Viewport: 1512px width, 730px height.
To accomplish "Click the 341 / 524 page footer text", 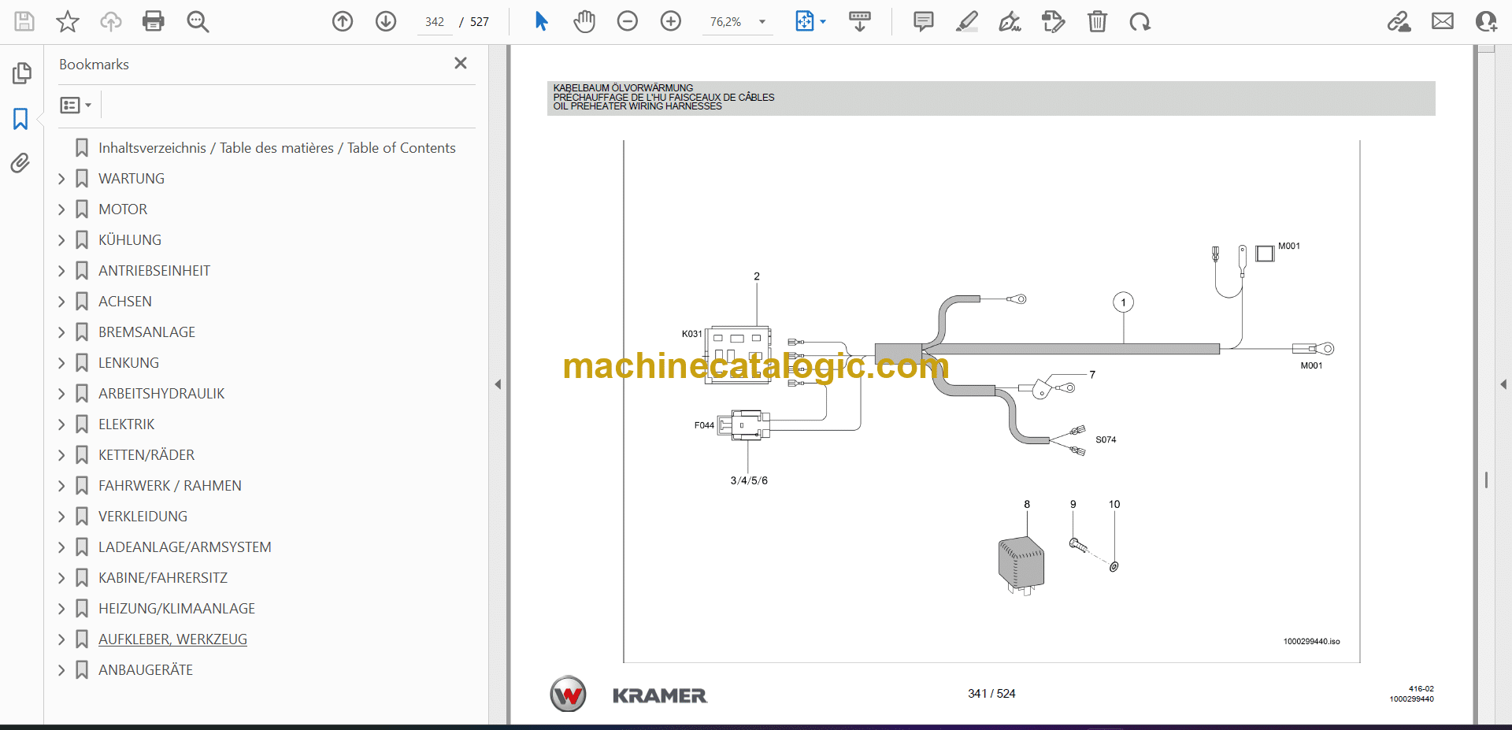I will (x=991, y=694).
